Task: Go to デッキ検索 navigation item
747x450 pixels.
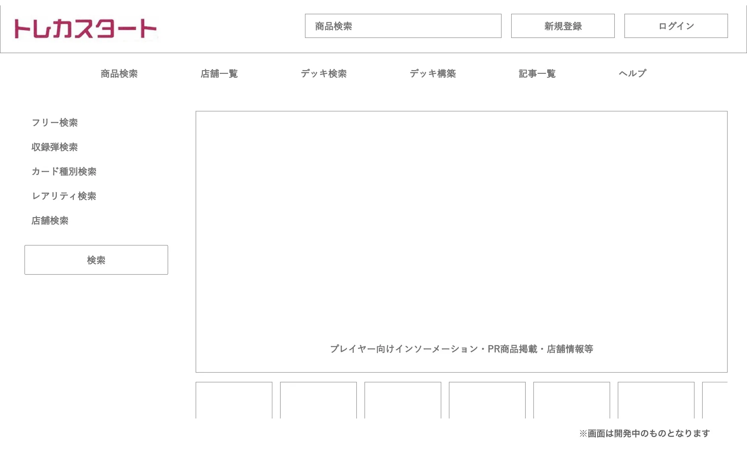Action: 323,73
